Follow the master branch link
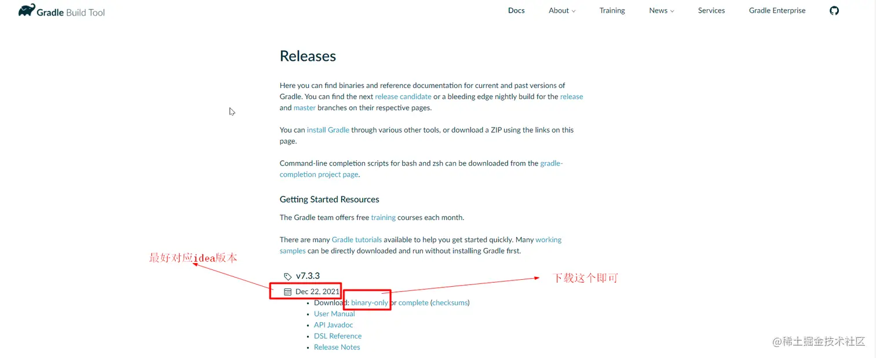This screenshot has width=876, height=358. click(305, 108)
